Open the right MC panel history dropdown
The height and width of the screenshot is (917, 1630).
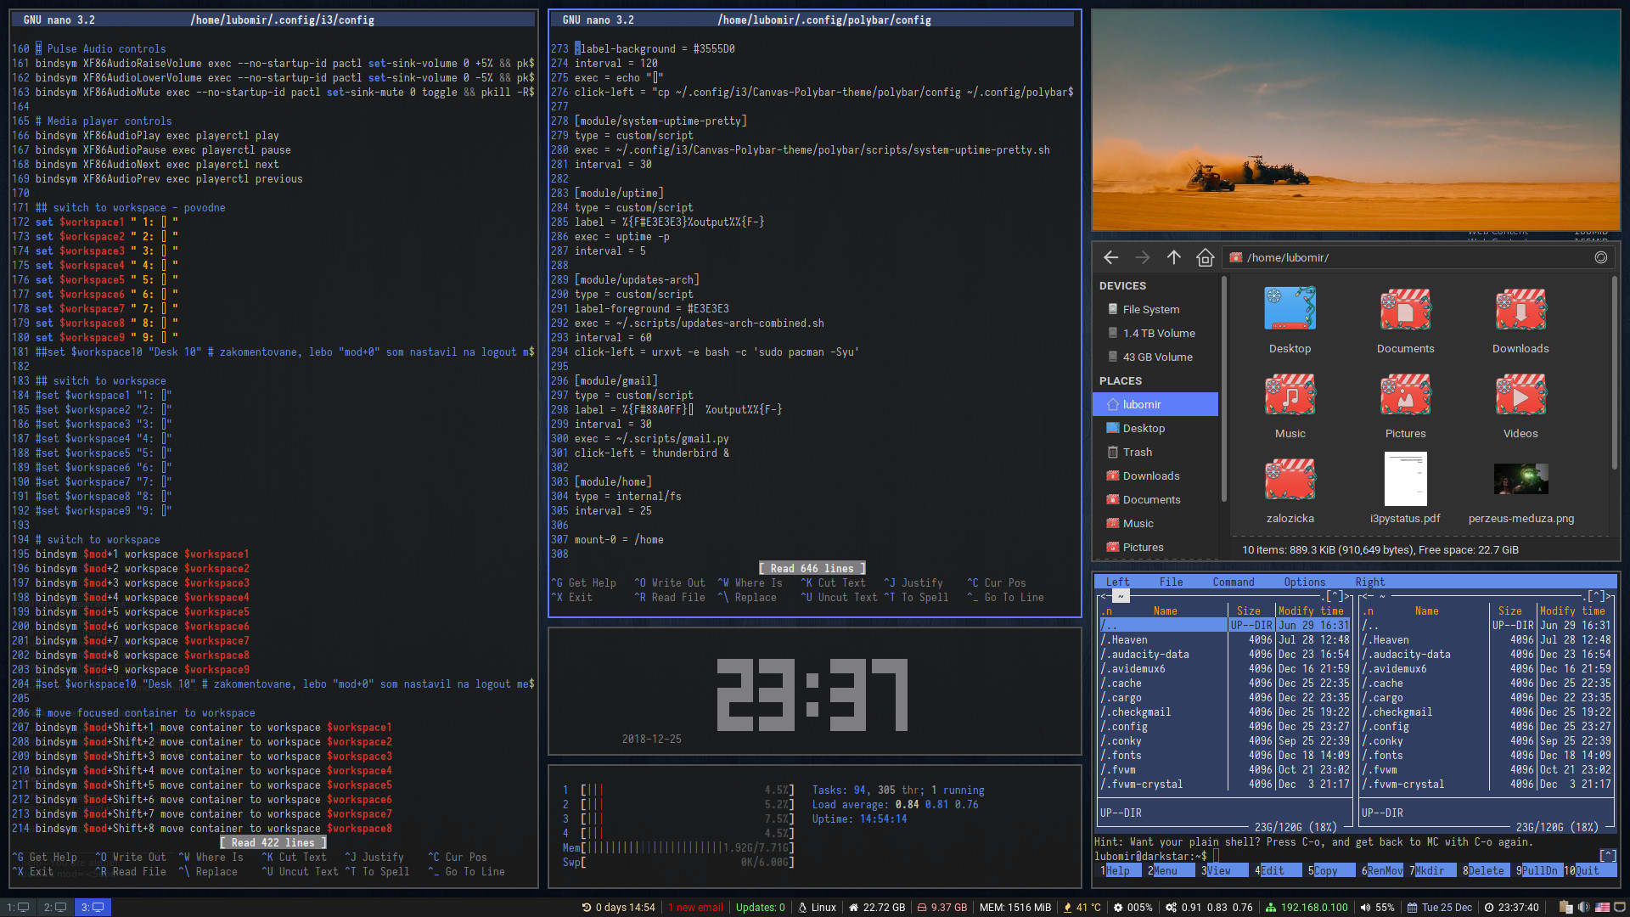[x=1596, y=597]
